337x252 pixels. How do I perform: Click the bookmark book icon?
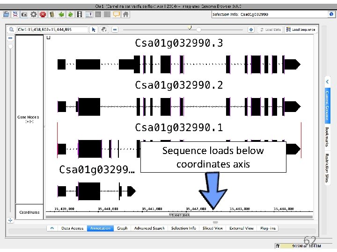[x=52, y=14]
